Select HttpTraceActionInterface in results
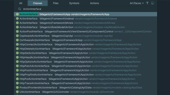170x95 pixels. (86, 83)
